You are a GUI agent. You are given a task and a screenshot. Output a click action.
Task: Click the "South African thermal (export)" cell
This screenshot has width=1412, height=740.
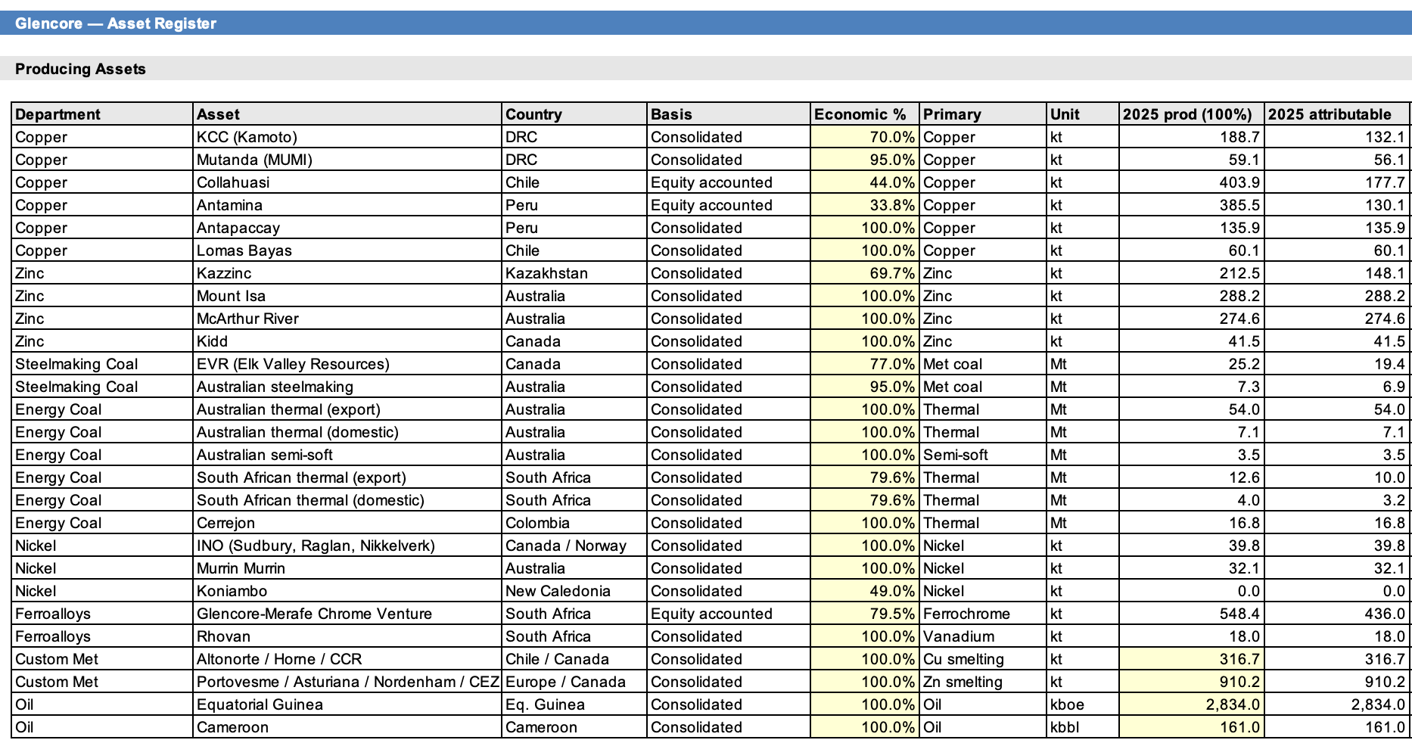click(x=347, y=477)
